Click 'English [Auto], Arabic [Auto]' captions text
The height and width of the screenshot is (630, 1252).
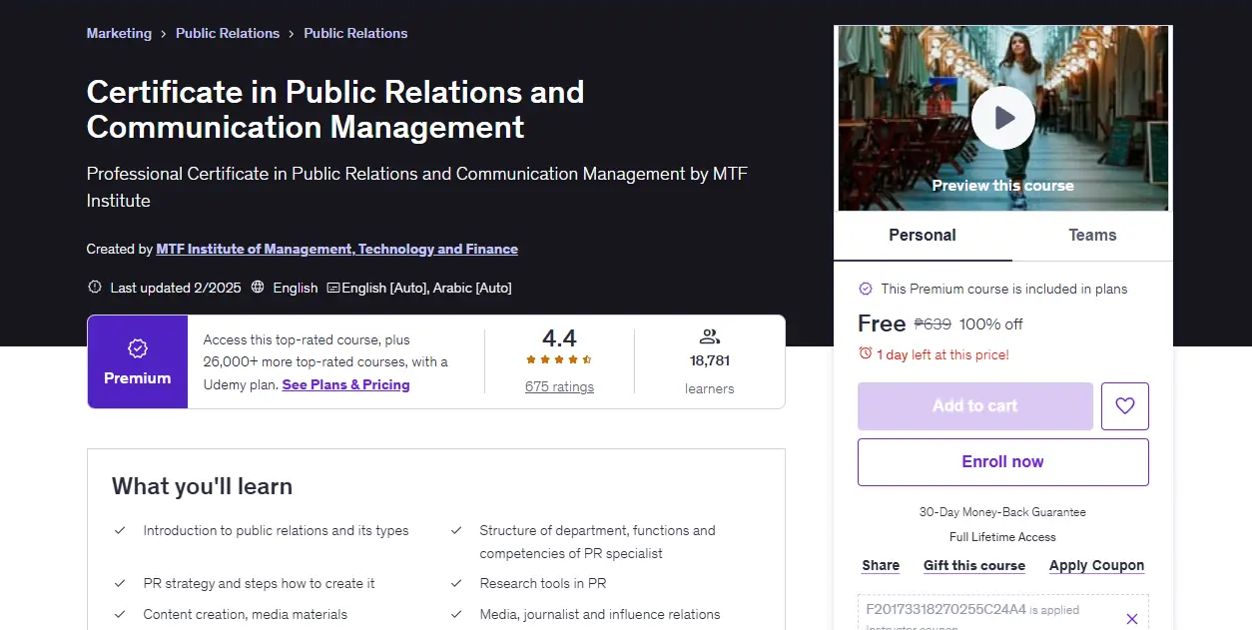[x=426, y=288]
